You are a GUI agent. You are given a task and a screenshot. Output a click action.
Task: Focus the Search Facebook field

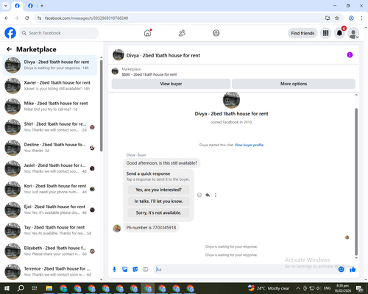coord(59,33)
